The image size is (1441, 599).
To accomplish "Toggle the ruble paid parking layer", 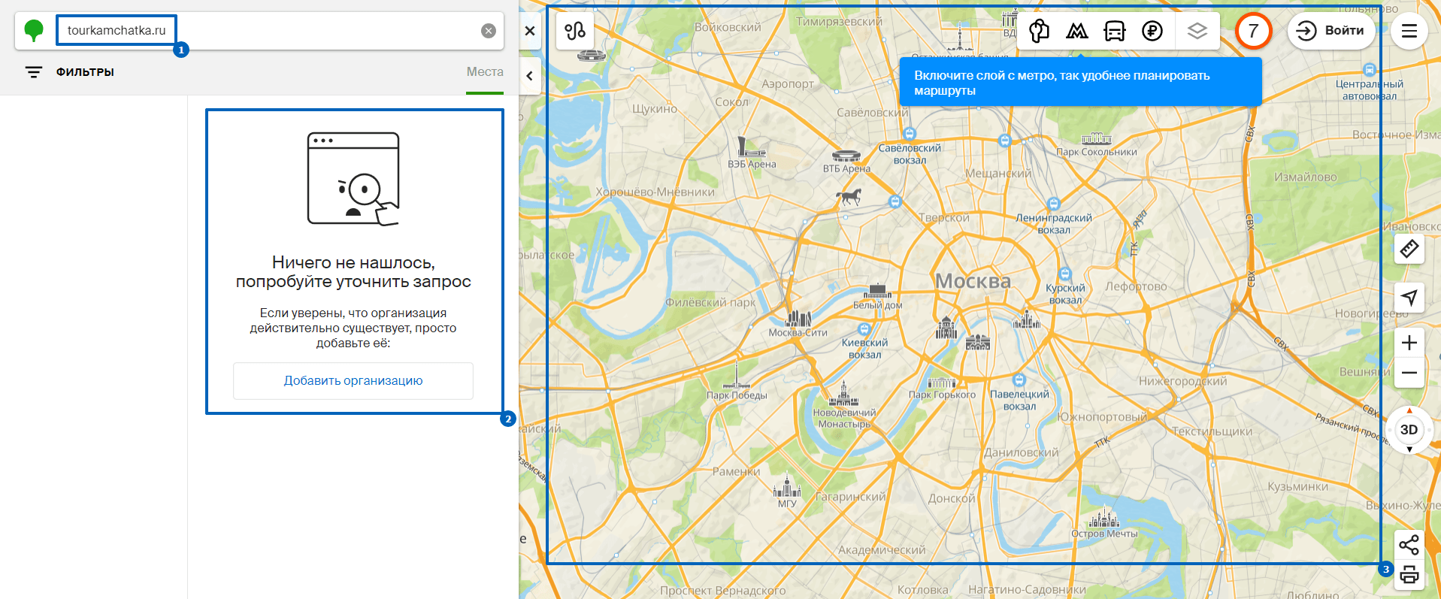I will pyautogui.click(x=1152, y=31).
